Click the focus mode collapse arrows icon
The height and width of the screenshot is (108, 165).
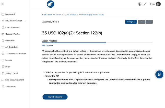coord(145,4)
